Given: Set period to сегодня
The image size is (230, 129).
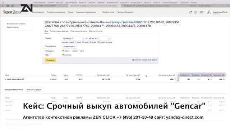Looking at the screenshot, I should [65, 42].
